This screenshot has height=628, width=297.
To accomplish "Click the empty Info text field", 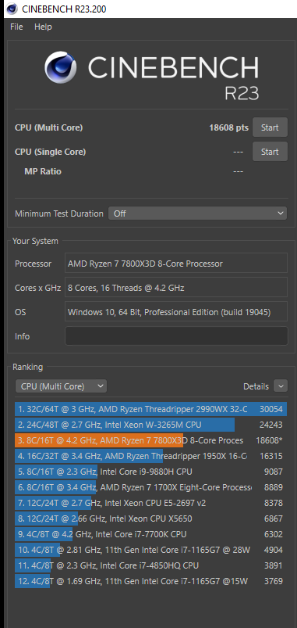I will (x=176, y=336).
